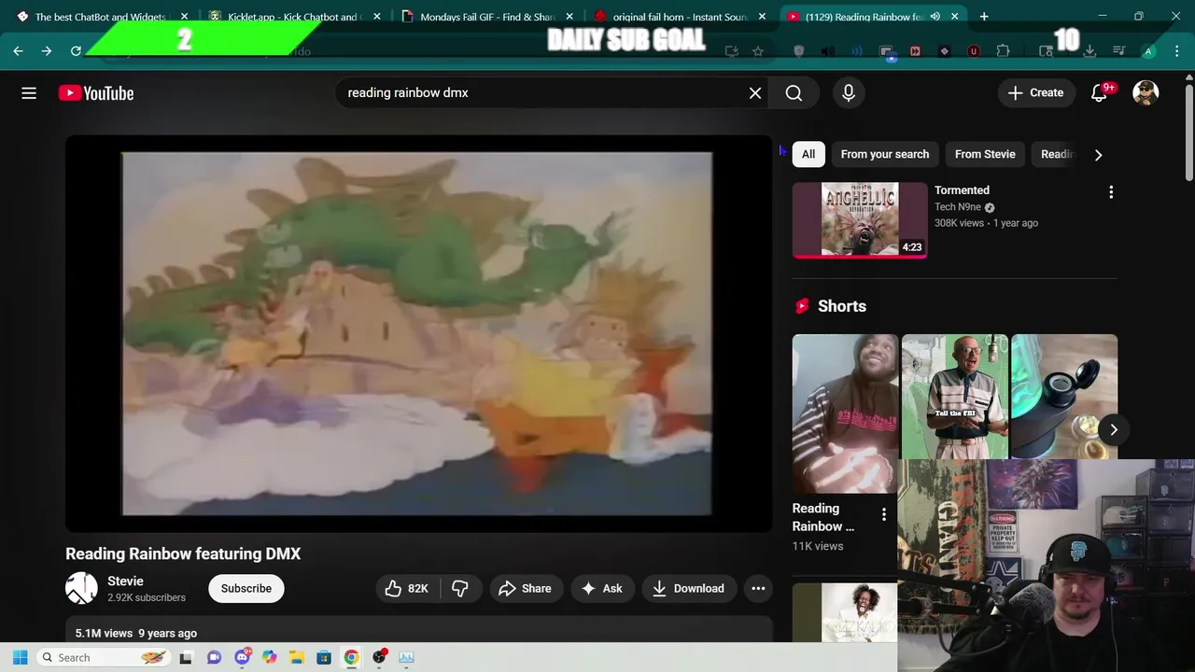This screenshot has height=672, width=1195.
Task: Open Microsoft Store from the taskbar
Action: pyautogui.click(x=324, y=657)
